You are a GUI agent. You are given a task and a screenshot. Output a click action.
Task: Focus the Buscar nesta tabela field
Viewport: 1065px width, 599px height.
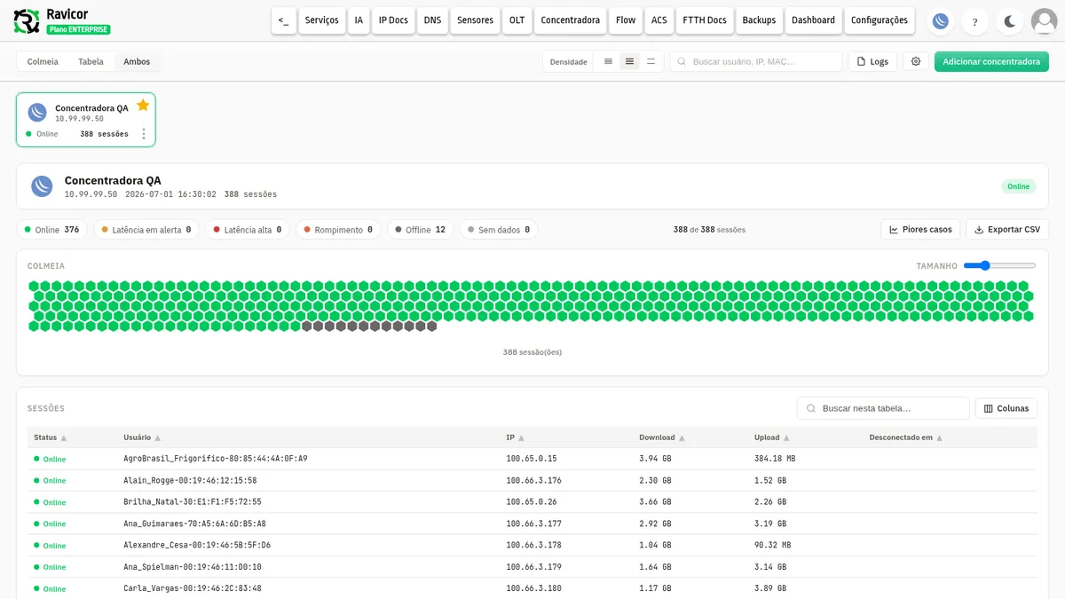click(883, 408)
